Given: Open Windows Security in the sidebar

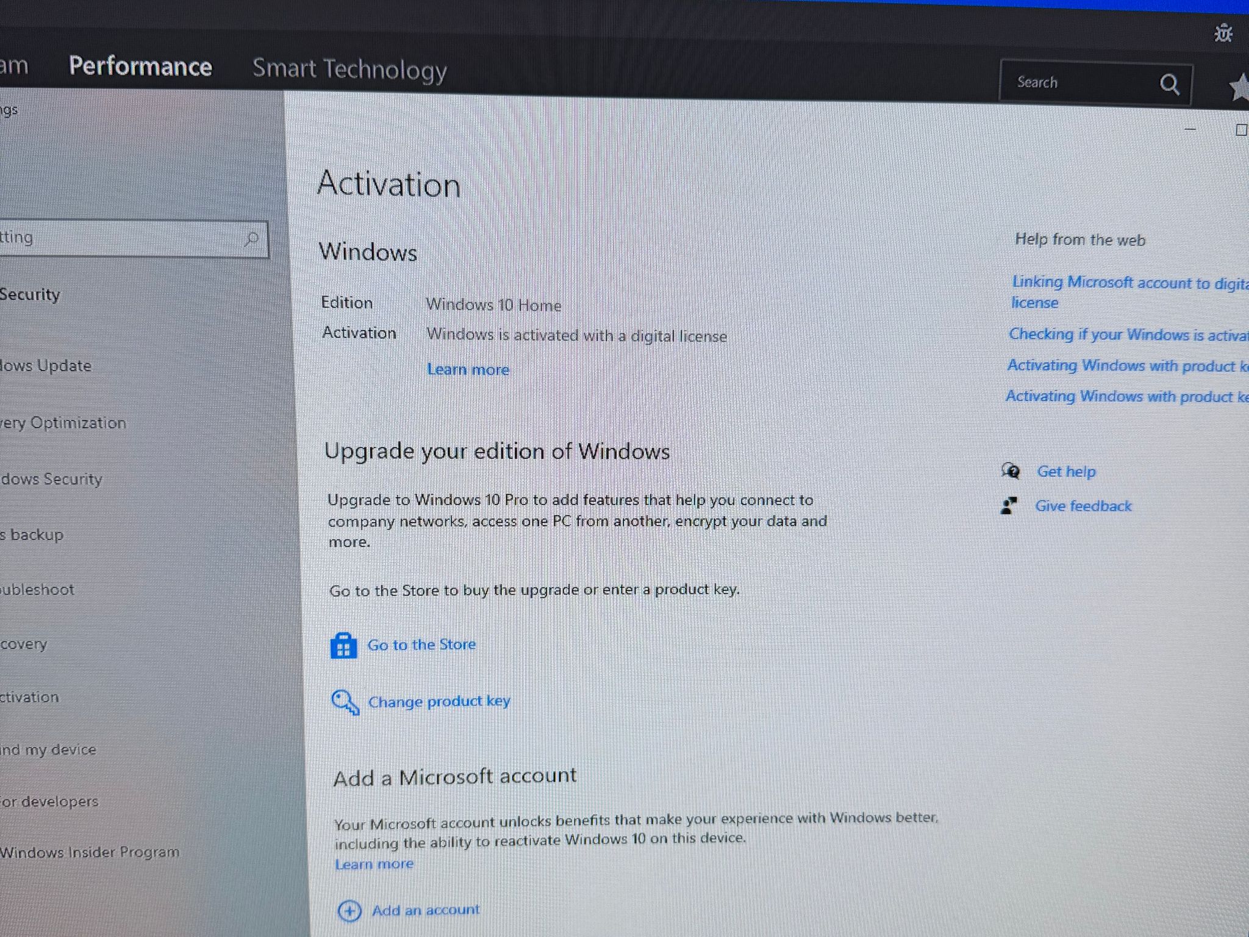Looking at the screenshot, I should 51,479.
